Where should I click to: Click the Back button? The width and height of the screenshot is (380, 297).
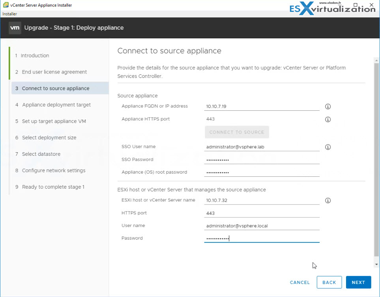click(x=329, y=282)
